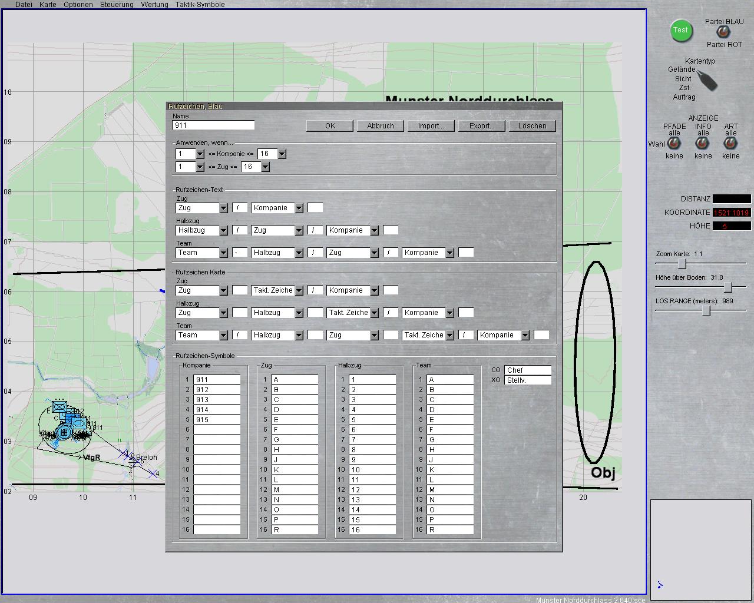Flip the Partei BLAU/ROT switch

[722, 33]
